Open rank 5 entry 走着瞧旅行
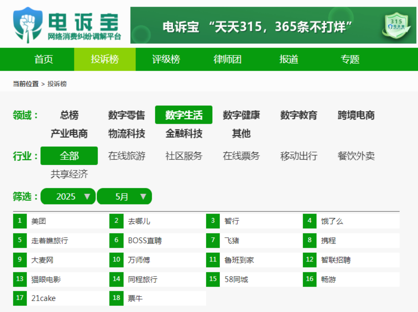Viewport: 418px width, 312px height. [61, 241]
